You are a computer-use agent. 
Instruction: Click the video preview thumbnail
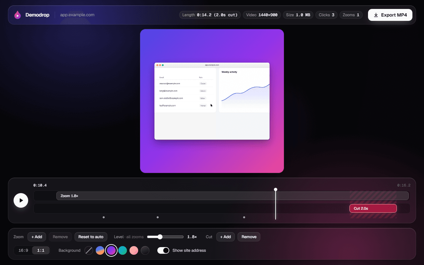point(212,101)
